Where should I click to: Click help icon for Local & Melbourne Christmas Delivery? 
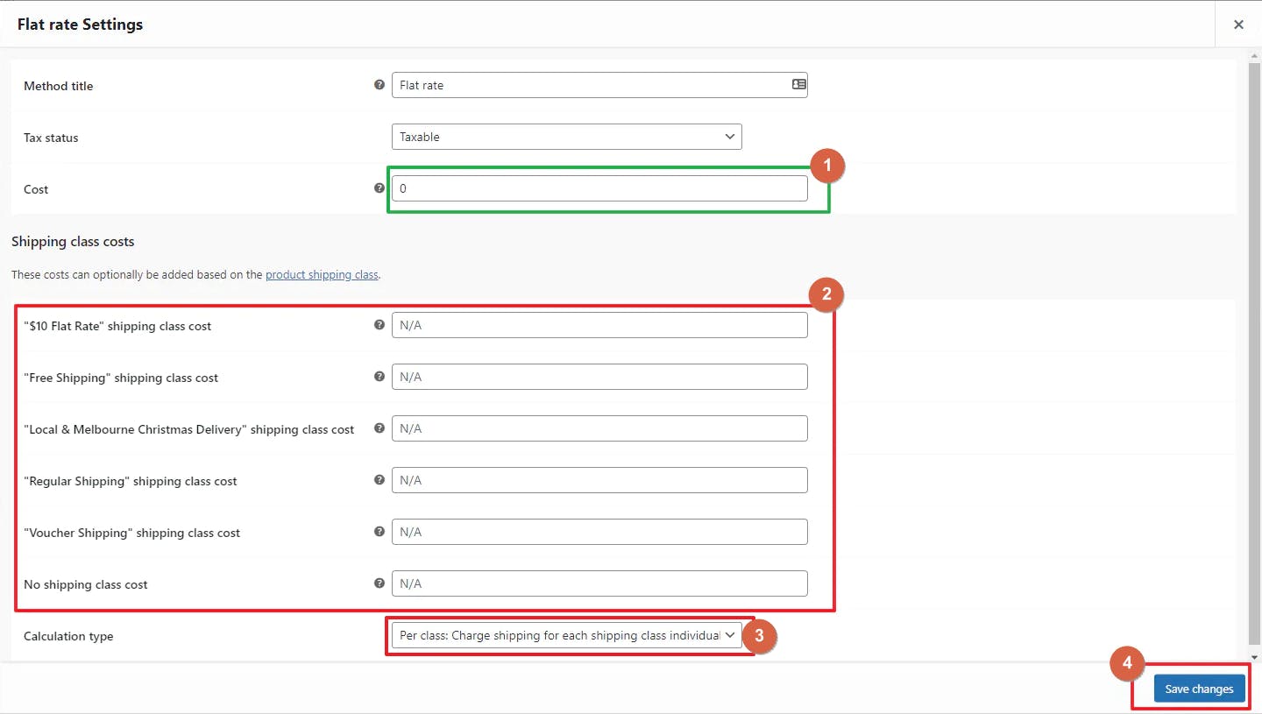click(x=379, y=428)
